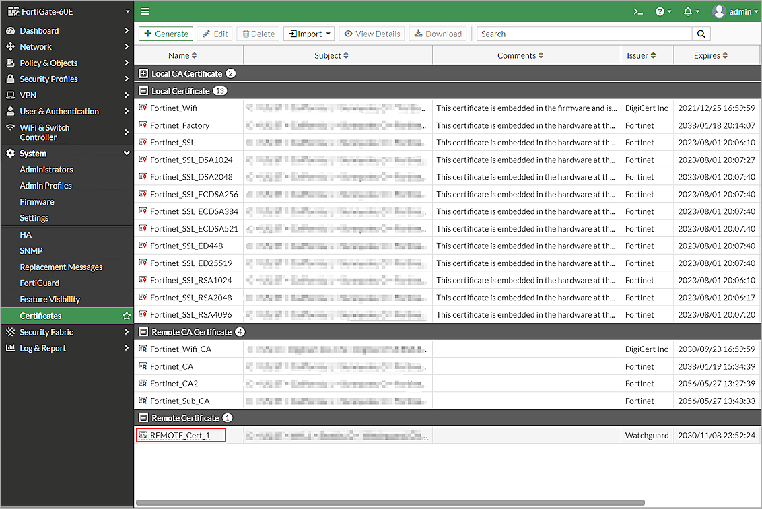The height and width of the screenshot is (509, 762).
Task: Click in the Search input field
Action: pos(584,34)
